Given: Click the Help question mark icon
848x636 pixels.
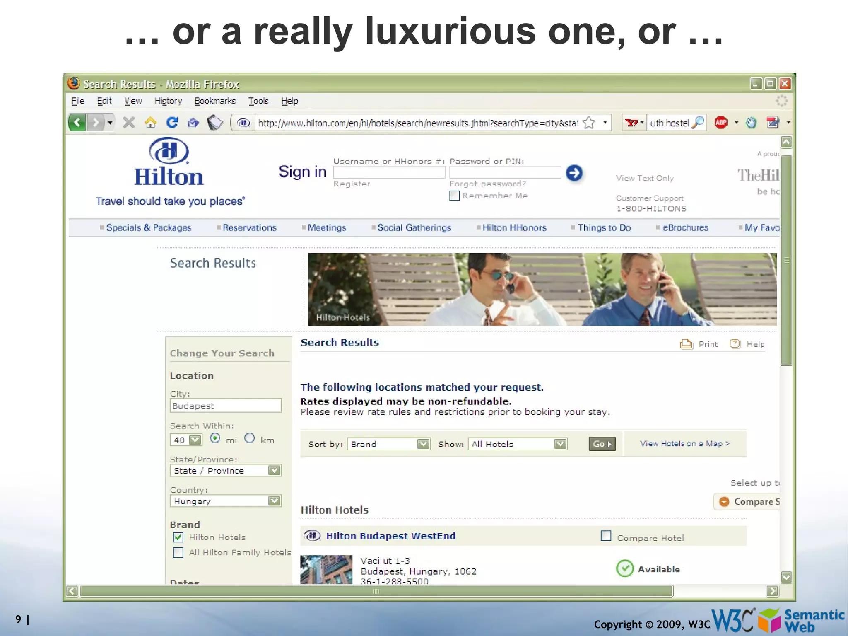Looking at the screenshot, I should pos(735,343).
